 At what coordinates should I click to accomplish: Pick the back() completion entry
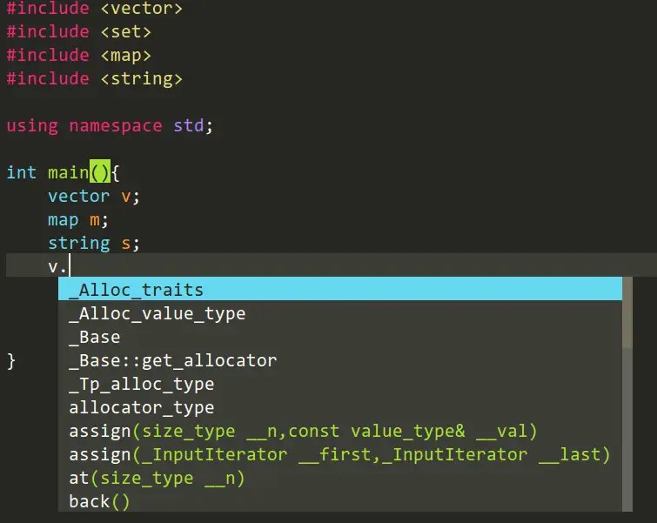coord(340,500)
